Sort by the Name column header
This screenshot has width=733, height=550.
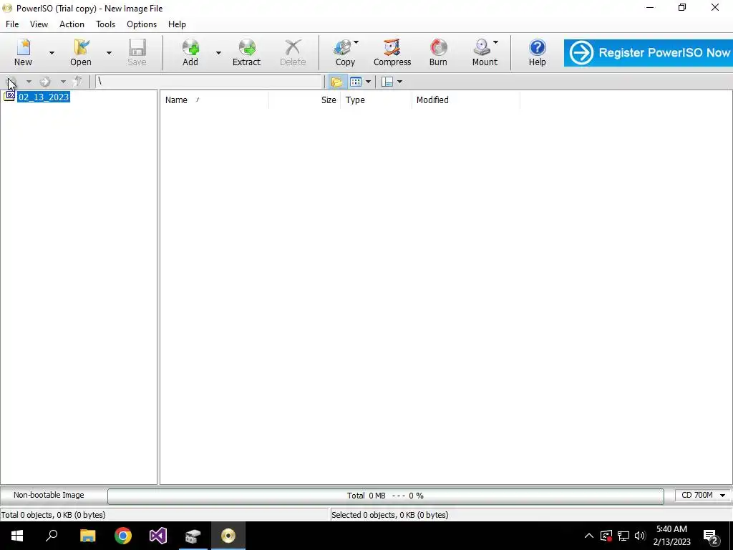214,100
